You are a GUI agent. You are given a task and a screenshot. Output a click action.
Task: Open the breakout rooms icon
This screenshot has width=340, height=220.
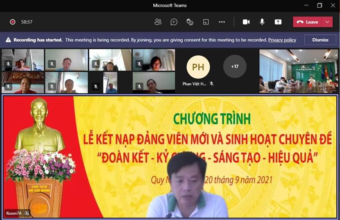[206, 22]
